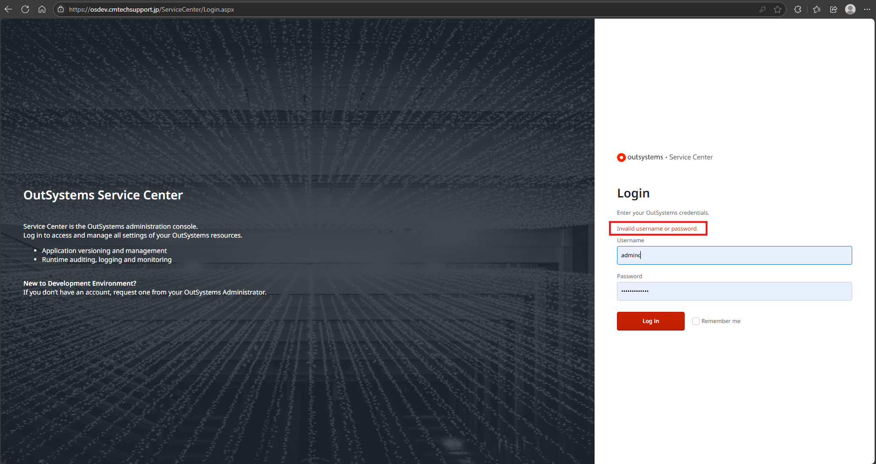View site information via the lock icon
Viewport: 876px width, 464px height.
61,9
